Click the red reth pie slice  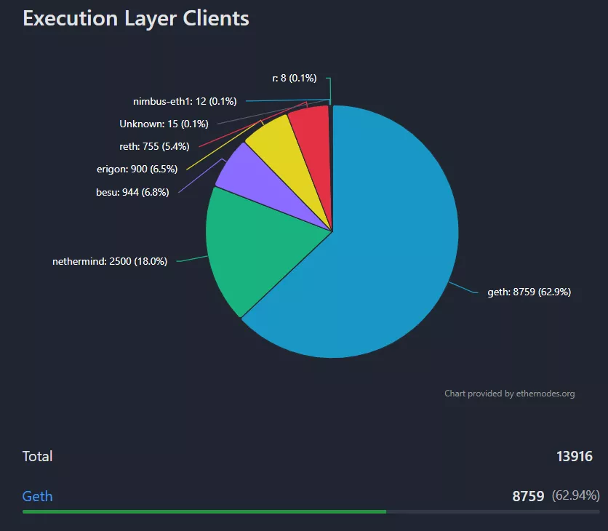coord(311,131)
